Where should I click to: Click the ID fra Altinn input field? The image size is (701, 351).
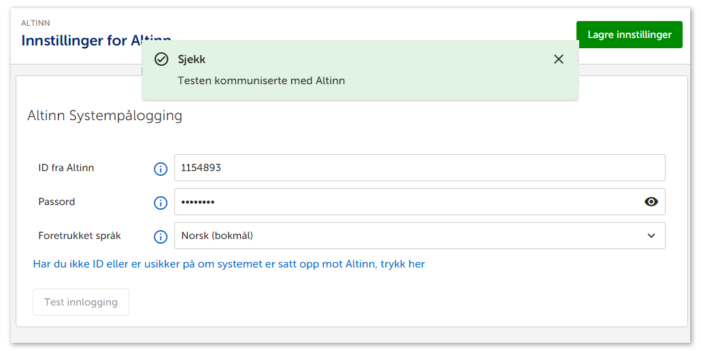coord(408,168)
